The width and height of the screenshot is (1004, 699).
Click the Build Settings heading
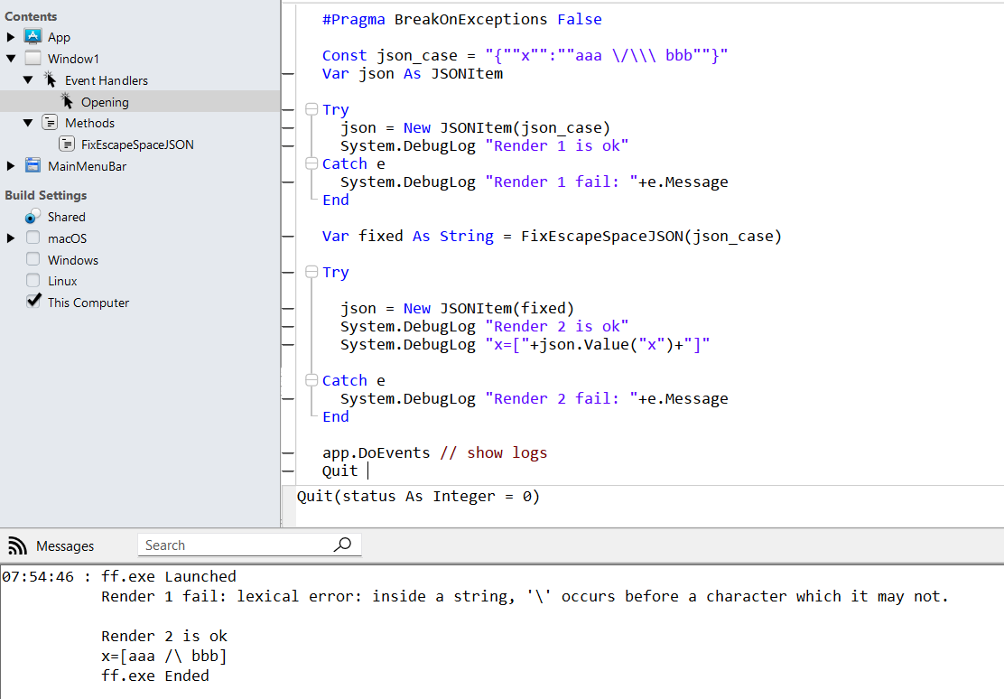click(x=45, y=195)
